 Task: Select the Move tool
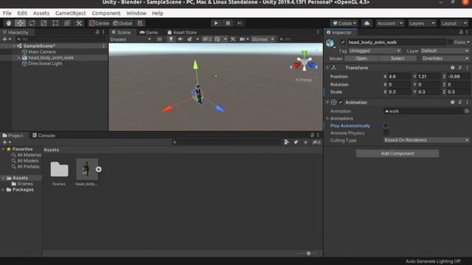tap(20, 23)
